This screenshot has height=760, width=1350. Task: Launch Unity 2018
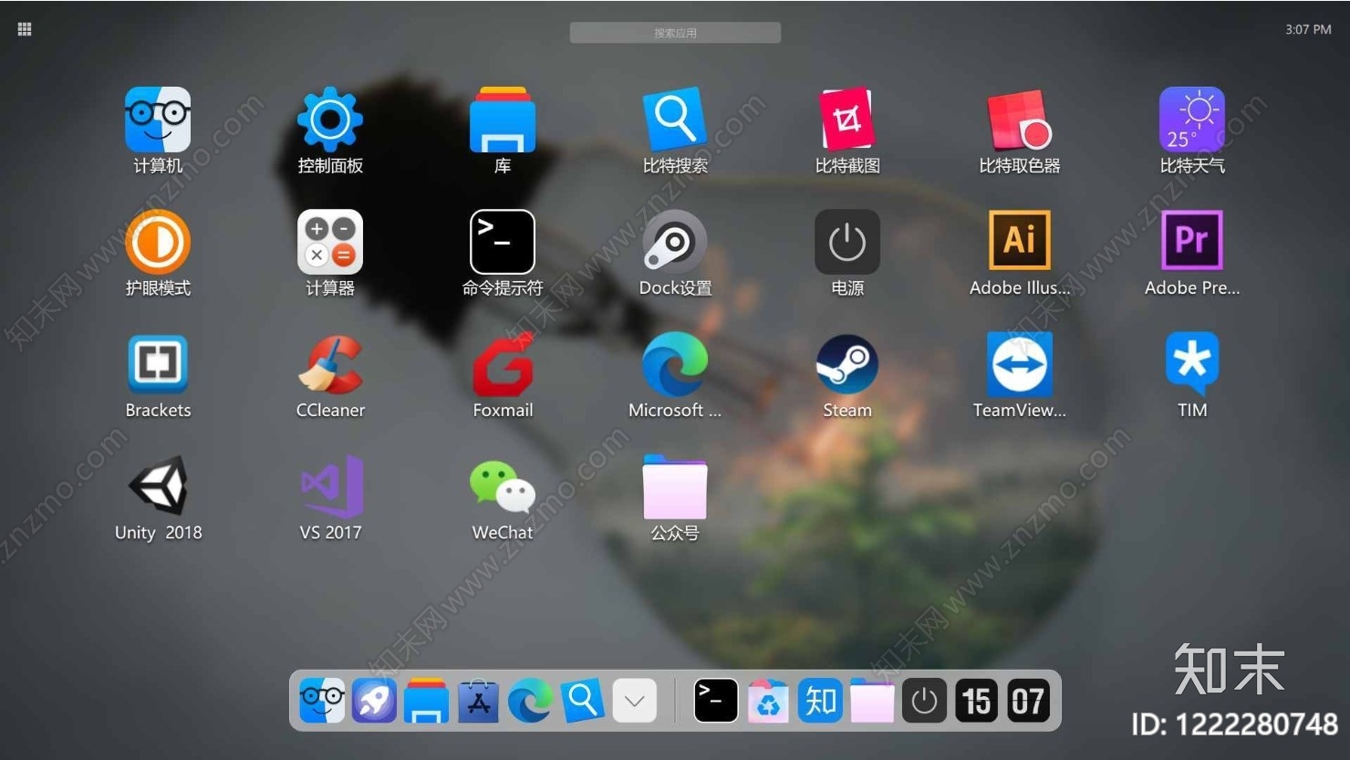tap(158, 486)
